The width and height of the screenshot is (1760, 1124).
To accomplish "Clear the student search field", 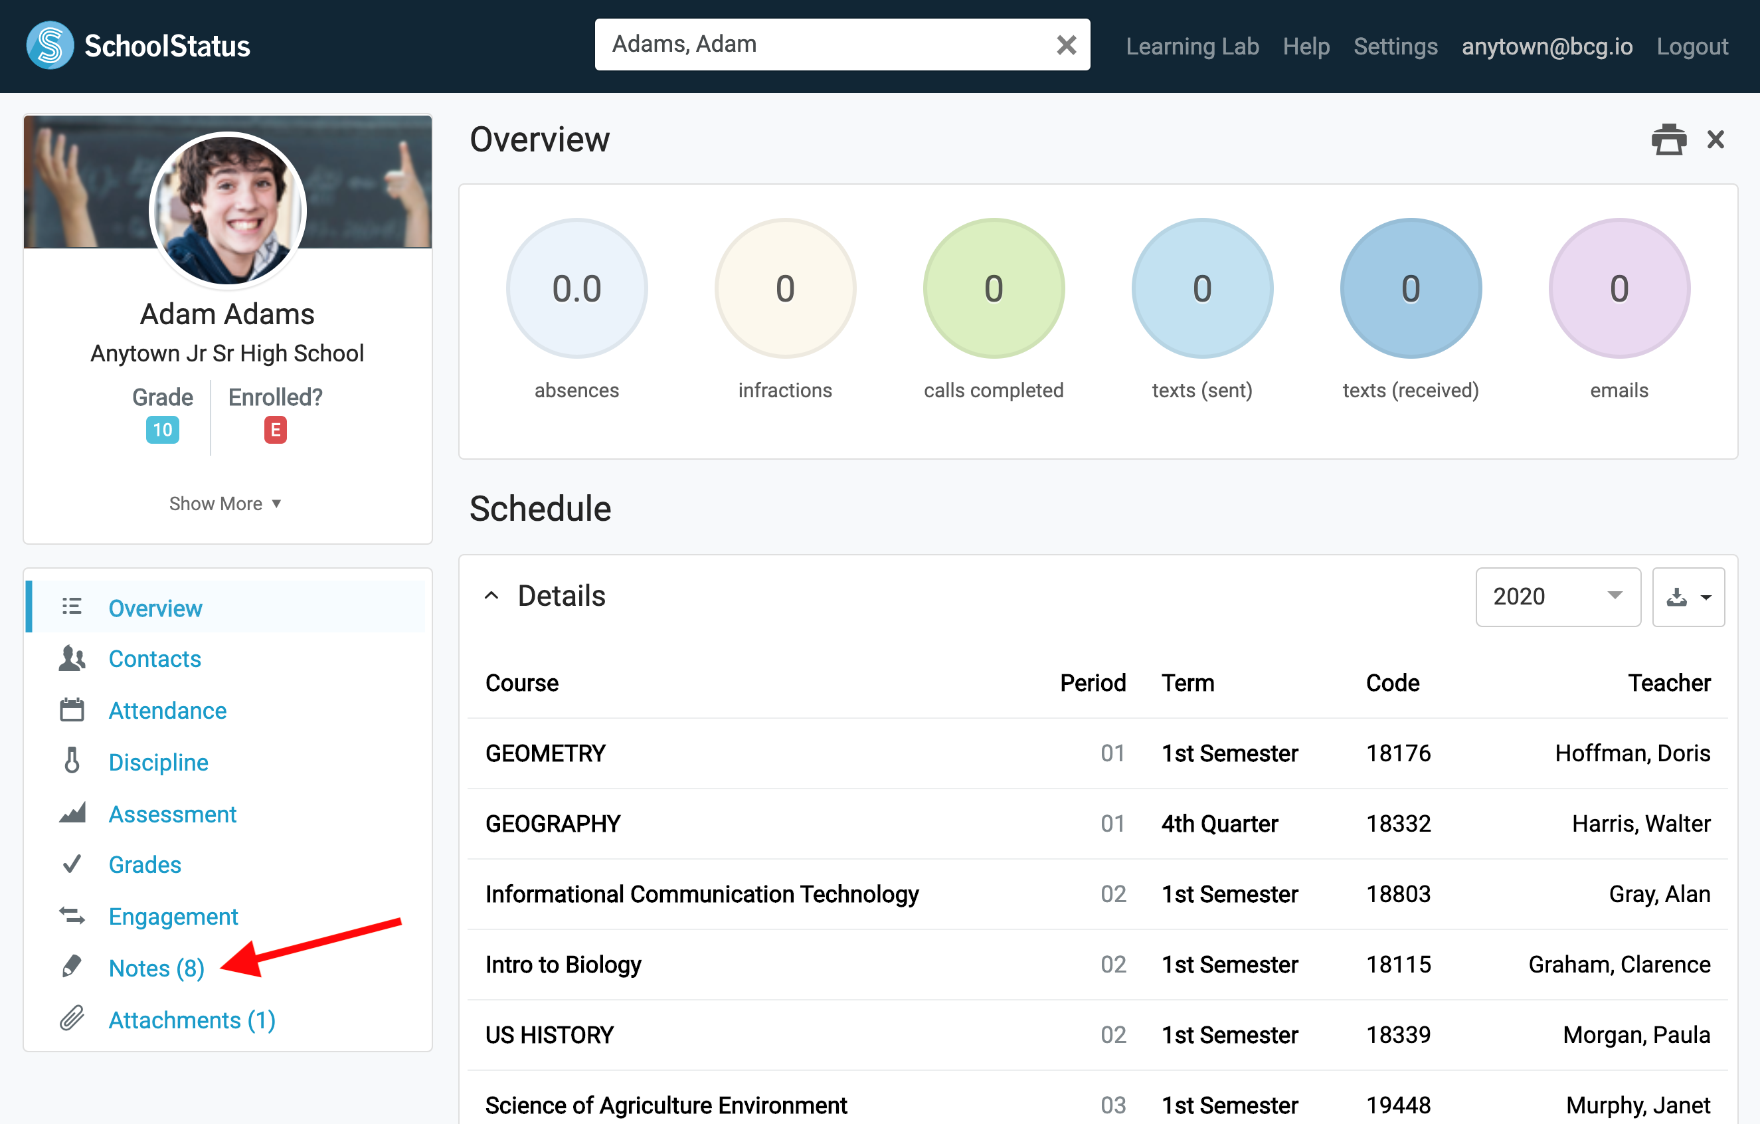I will click(1066, 45).
